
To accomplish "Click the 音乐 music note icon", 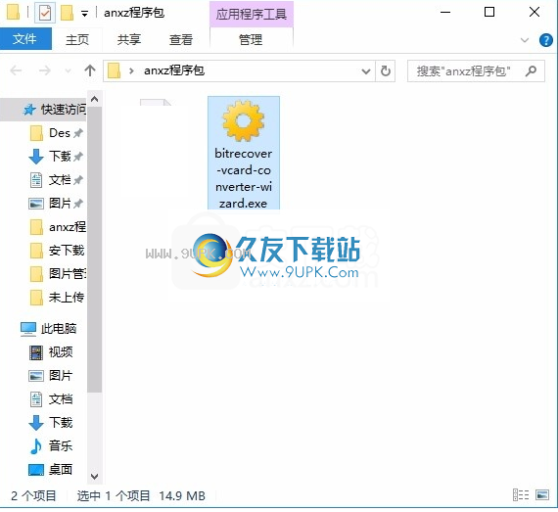I will pos(36,446).
